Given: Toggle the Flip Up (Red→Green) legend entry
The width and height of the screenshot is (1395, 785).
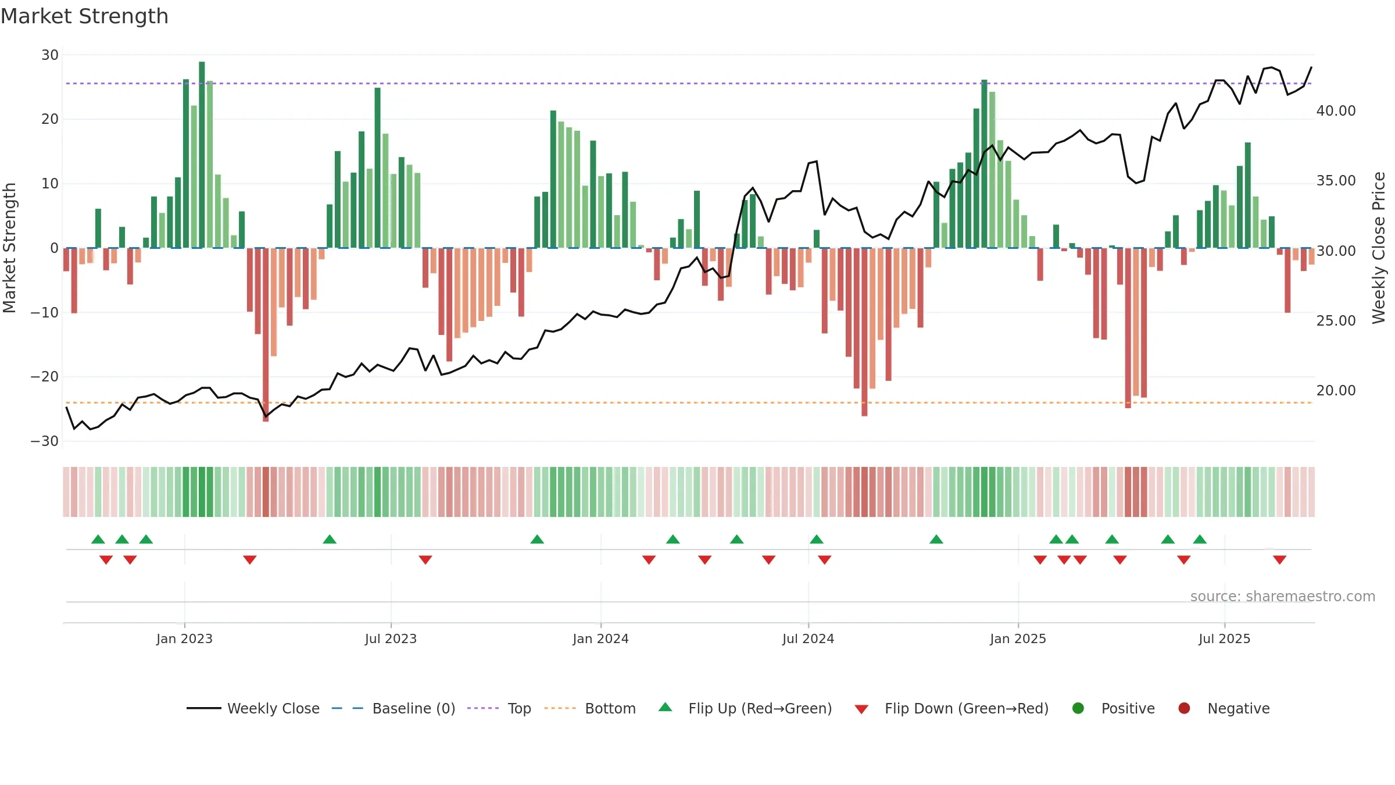Looking at the screenshot, I should [x=745, y=708].
